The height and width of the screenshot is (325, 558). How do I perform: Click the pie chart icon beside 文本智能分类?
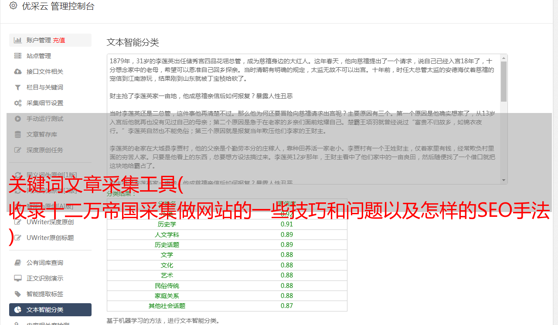pos(18,310)
